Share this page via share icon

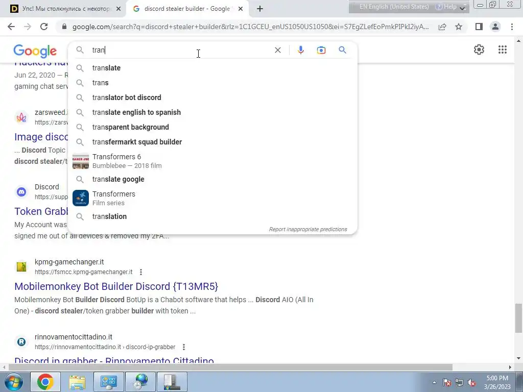[442, 27]
